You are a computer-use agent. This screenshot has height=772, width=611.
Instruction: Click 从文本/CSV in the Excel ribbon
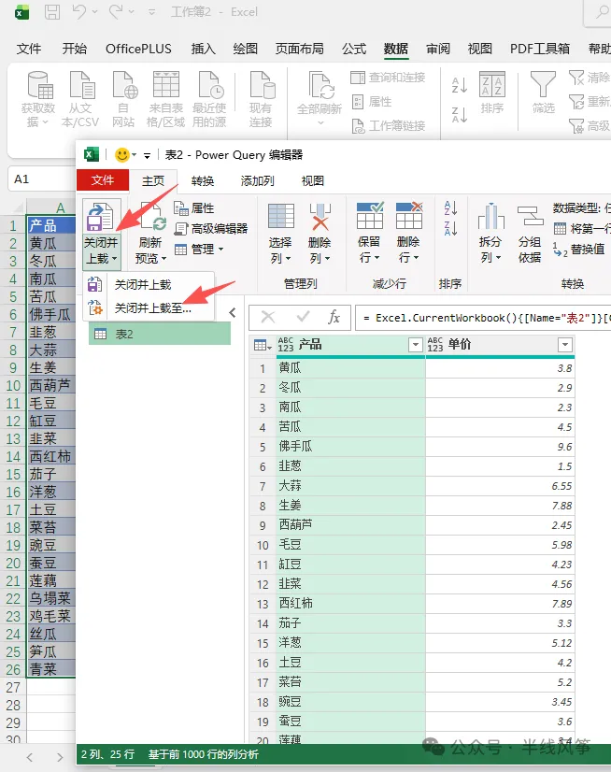click(80, 99)
